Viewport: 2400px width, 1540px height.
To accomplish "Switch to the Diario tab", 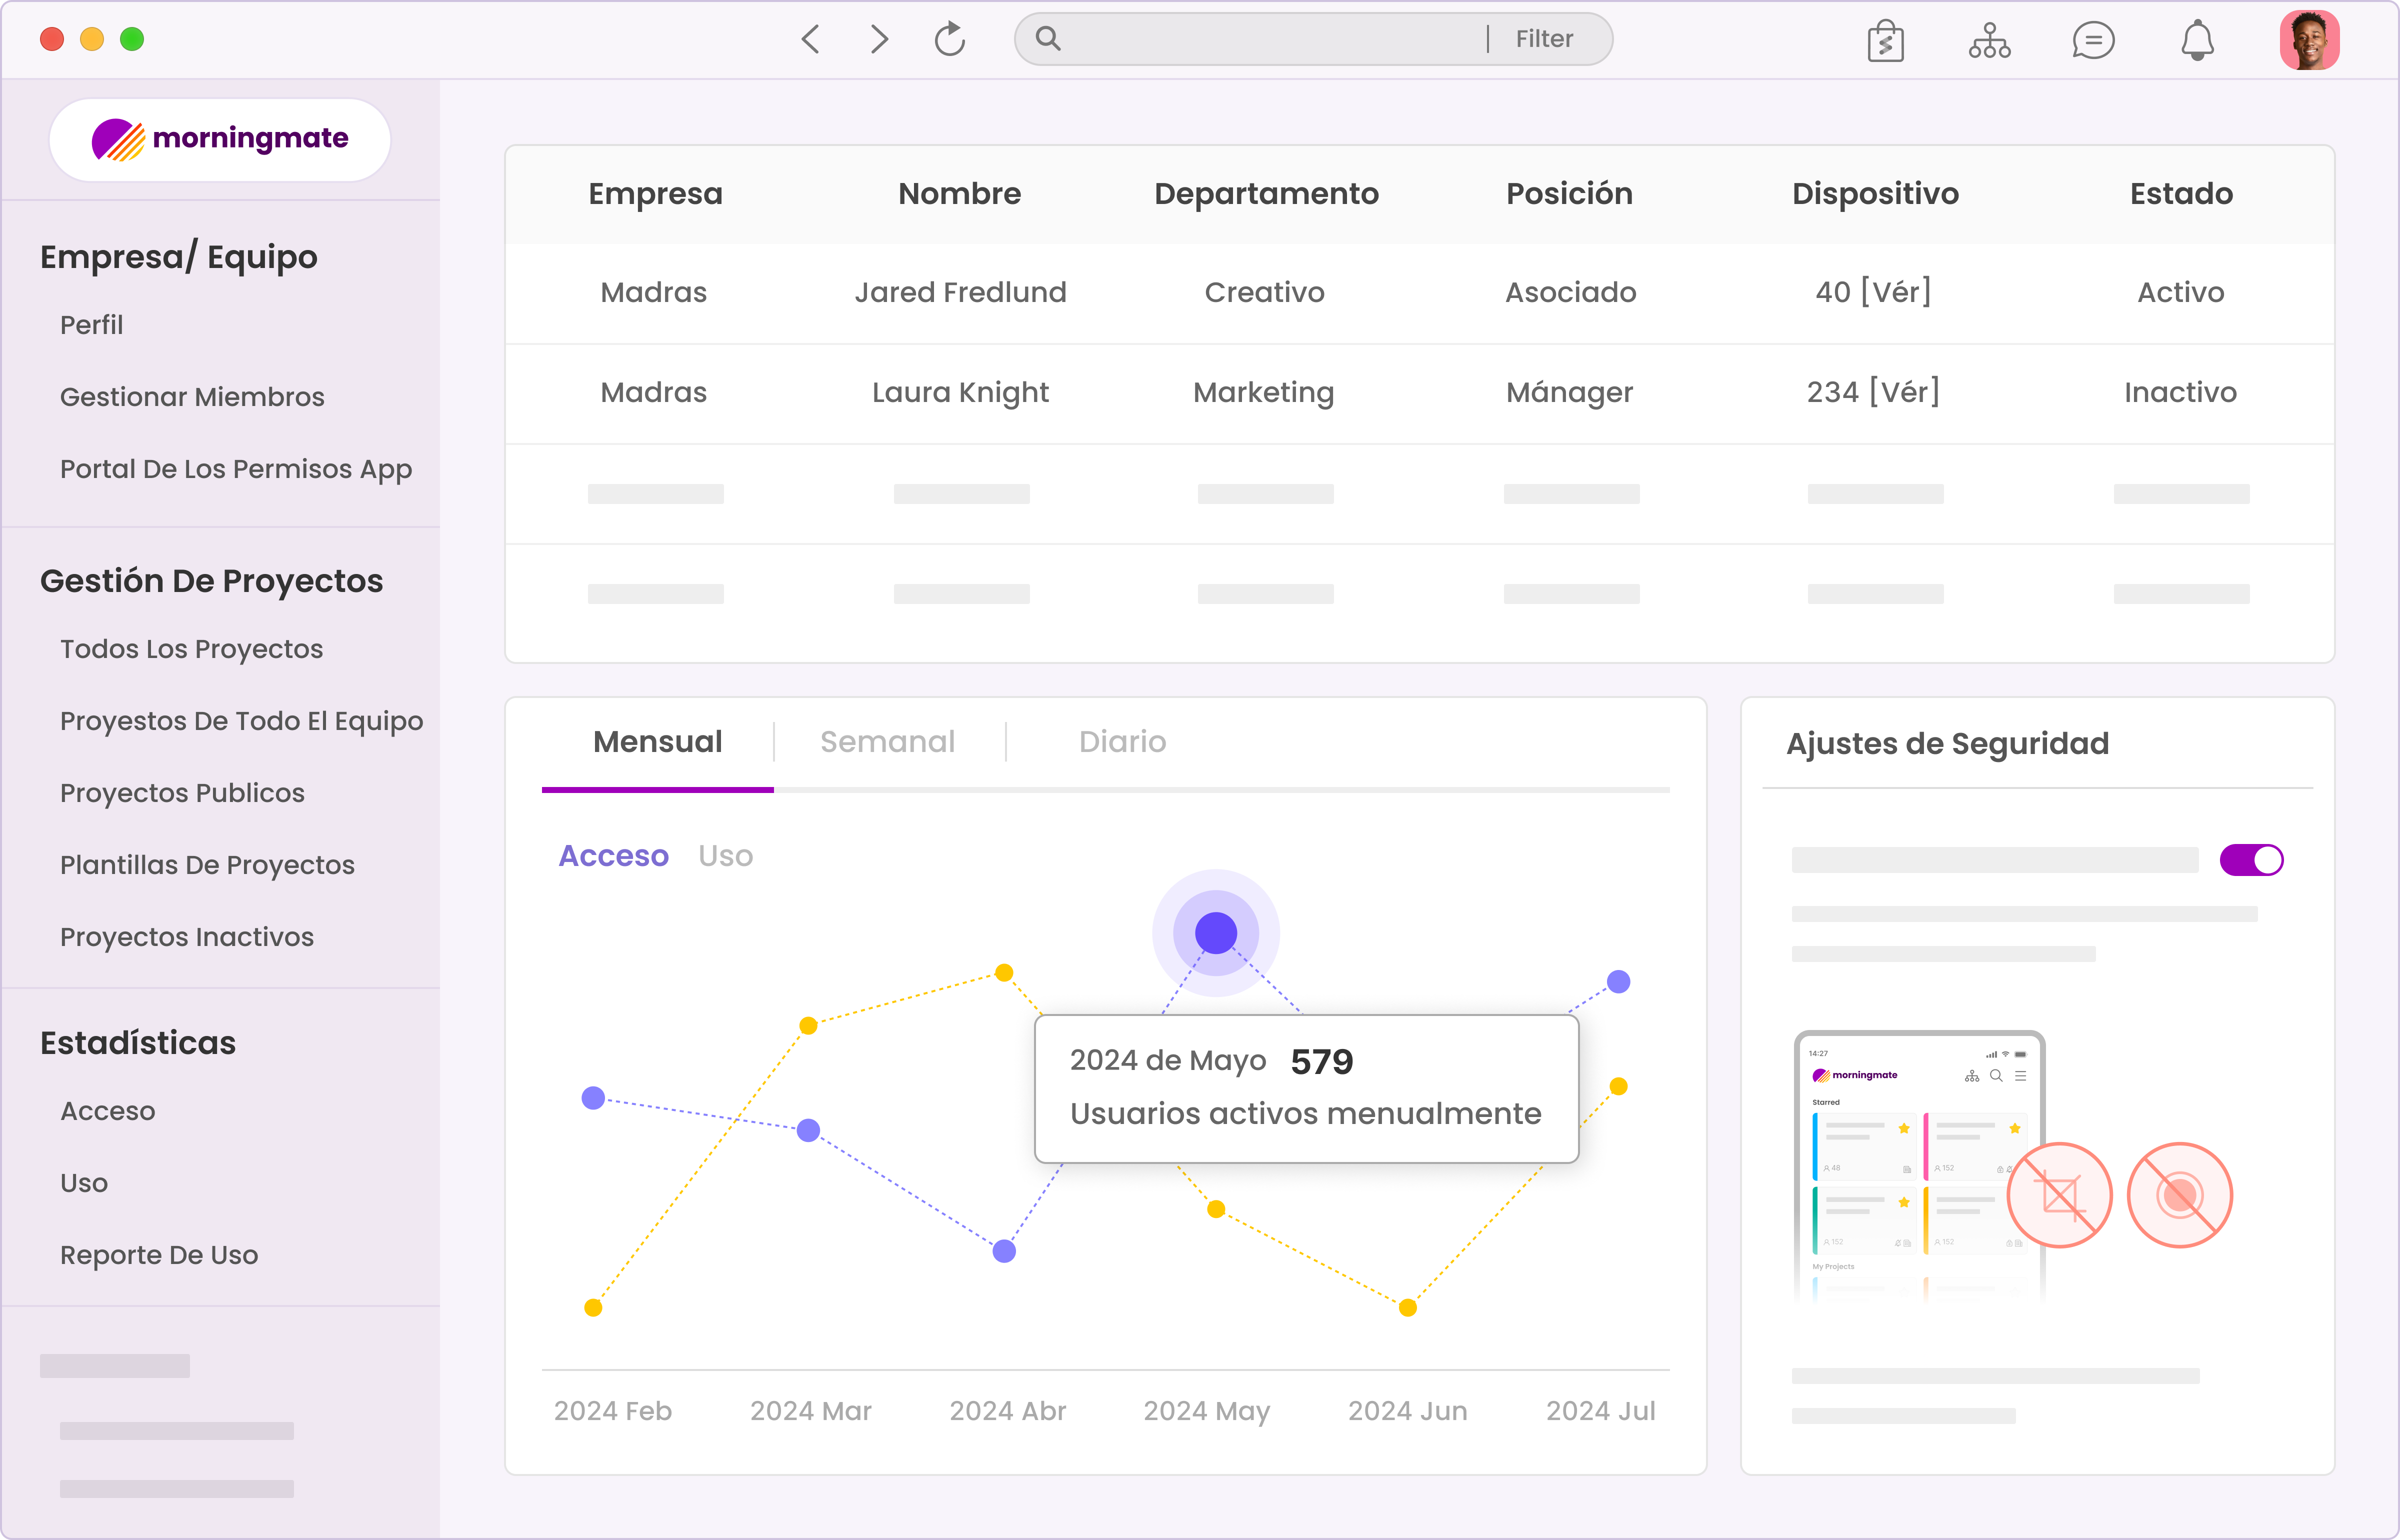I will [1122, 742].
